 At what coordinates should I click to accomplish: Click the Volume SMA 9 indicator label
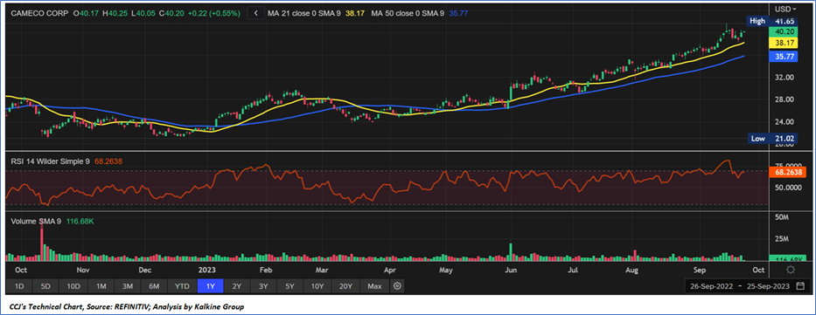pyautogui.click(x=36, y=221)
